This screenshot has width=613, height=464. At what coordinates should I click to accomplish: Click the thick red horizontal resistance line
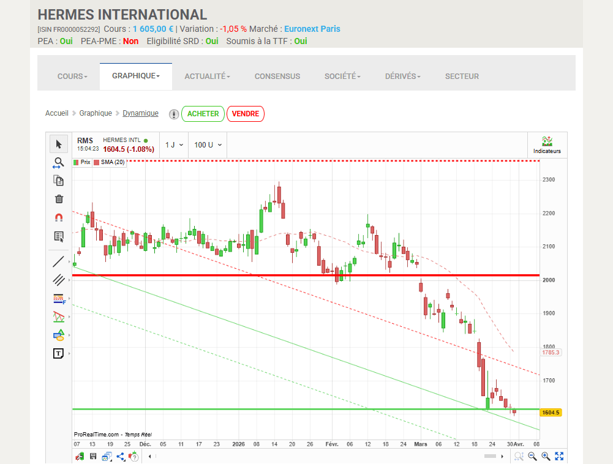(306, 275)
